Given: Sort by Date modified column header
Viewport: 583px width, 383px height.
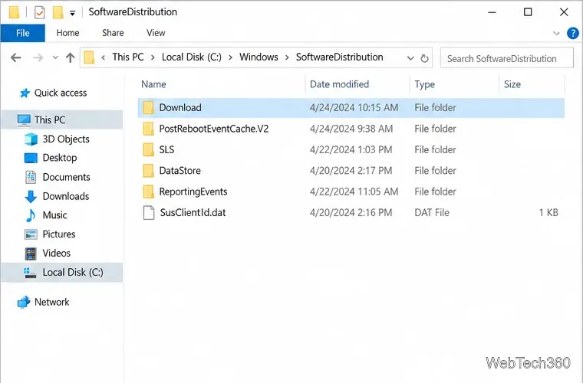Looking at the screenshot, I should pos(340,84).
